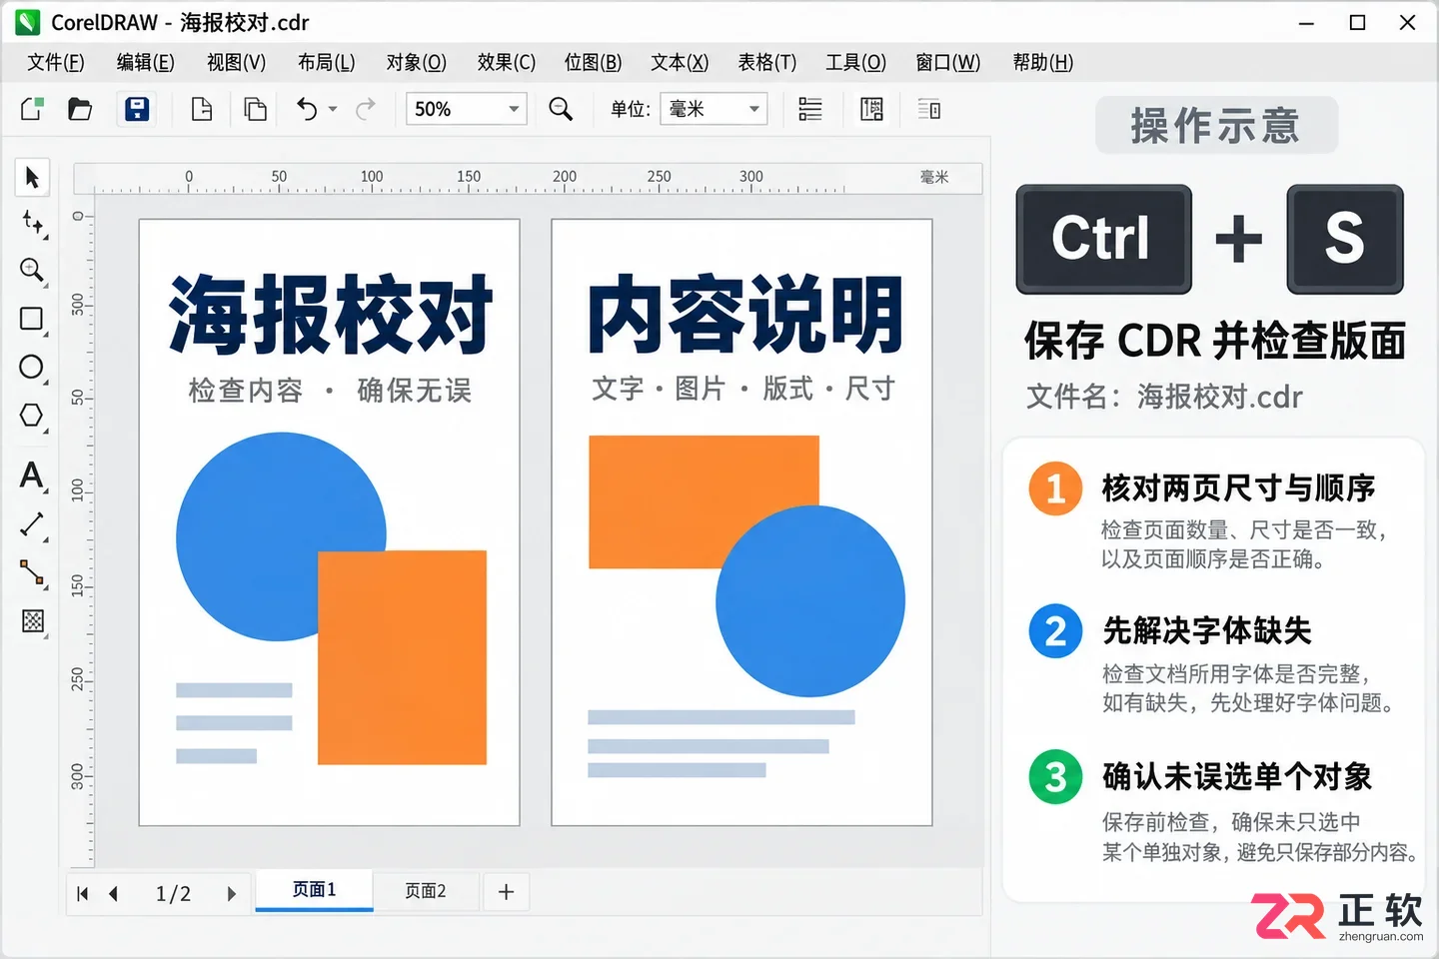Switch to the 页面1 tab

(x=314, y=890)
